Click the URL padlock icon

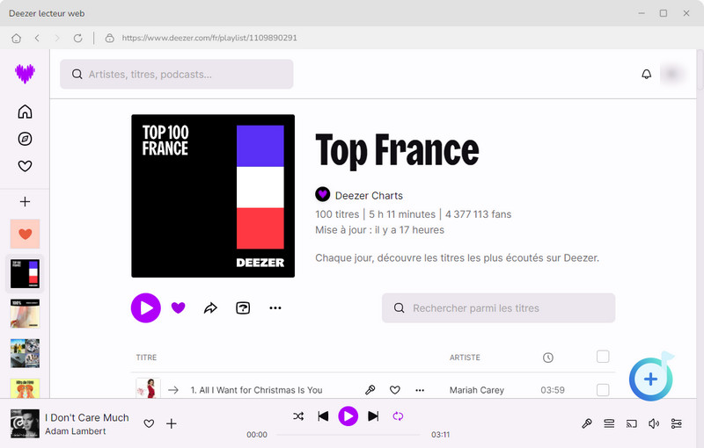[109, 38]
